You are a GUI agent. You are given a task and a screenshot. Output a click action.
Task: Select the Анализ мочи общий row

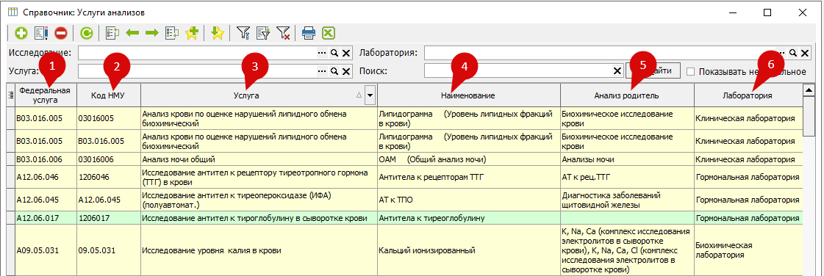tap(404, 159)
